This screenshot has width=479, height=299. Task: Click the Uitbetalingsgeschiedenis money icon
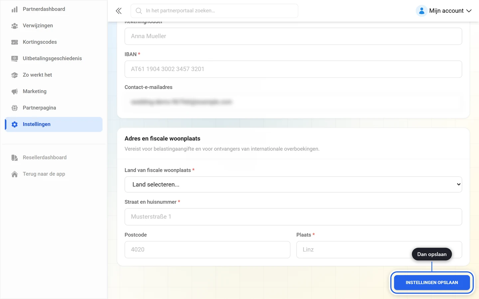[15, 58]
